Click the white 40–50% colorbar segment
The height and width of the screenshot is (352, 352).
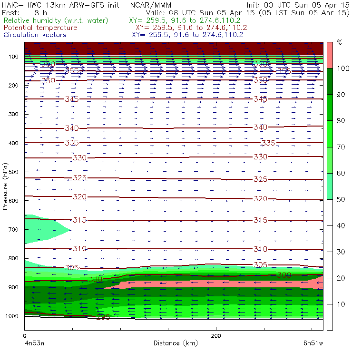[x=330, y=212]
